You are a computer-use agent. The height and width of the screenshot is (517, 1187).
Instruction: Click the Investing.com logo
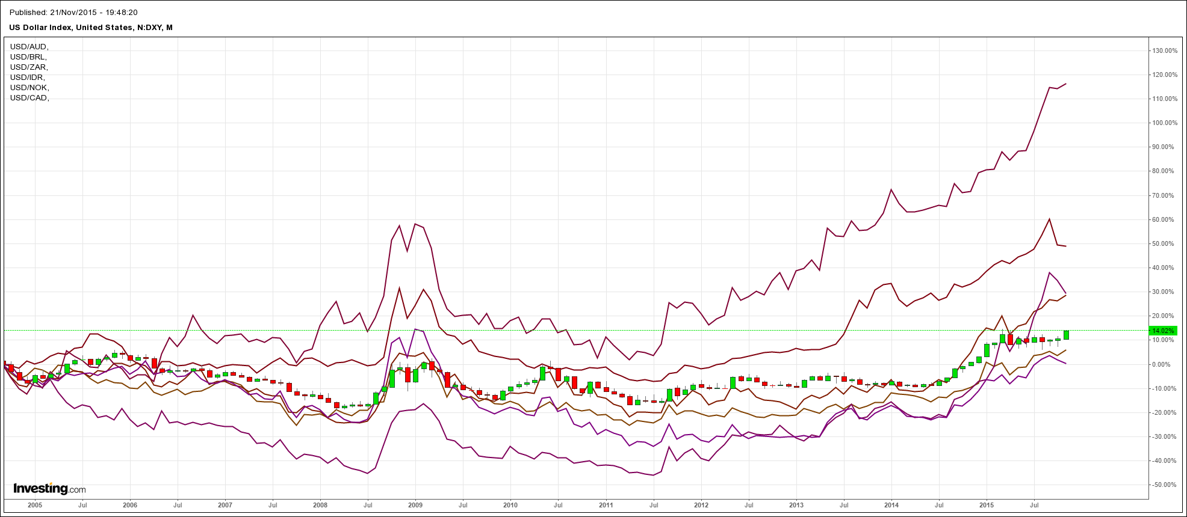point(49,488)
